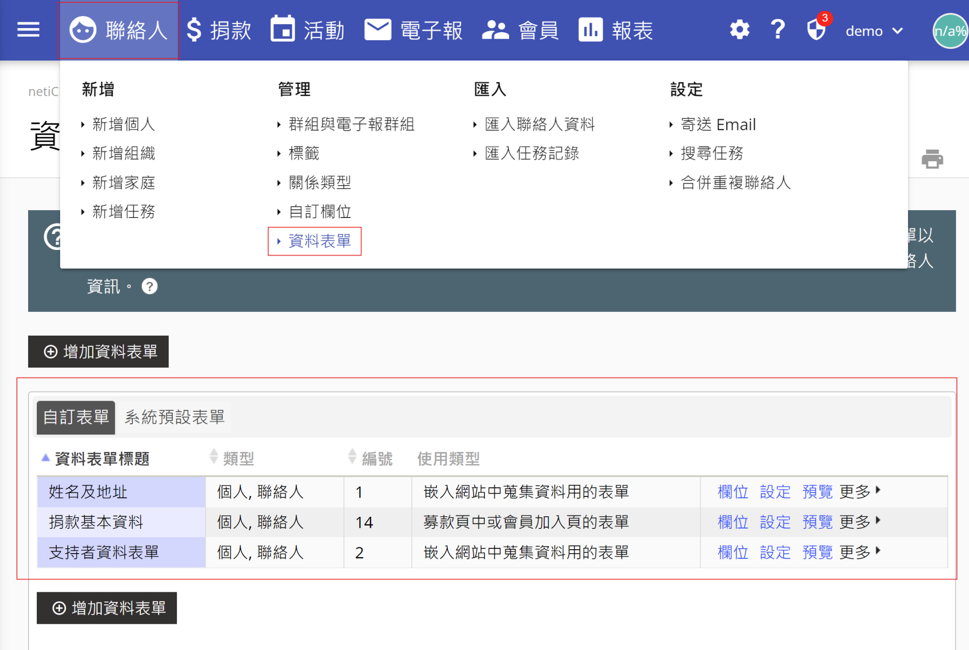Click the n/a% round badge

click(950, 31)
